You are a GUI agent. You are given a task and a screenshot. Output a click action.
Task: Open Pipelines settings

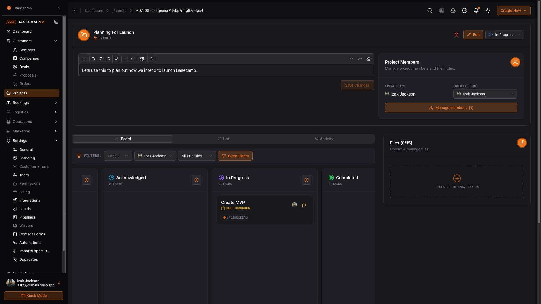tap(27, 217)
